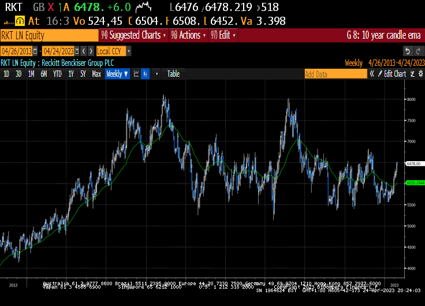Click the G 8: 10 year candle ema title

coord(383,35)
